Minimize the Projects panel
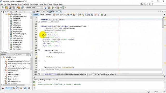166x93 pixels. 31,12
